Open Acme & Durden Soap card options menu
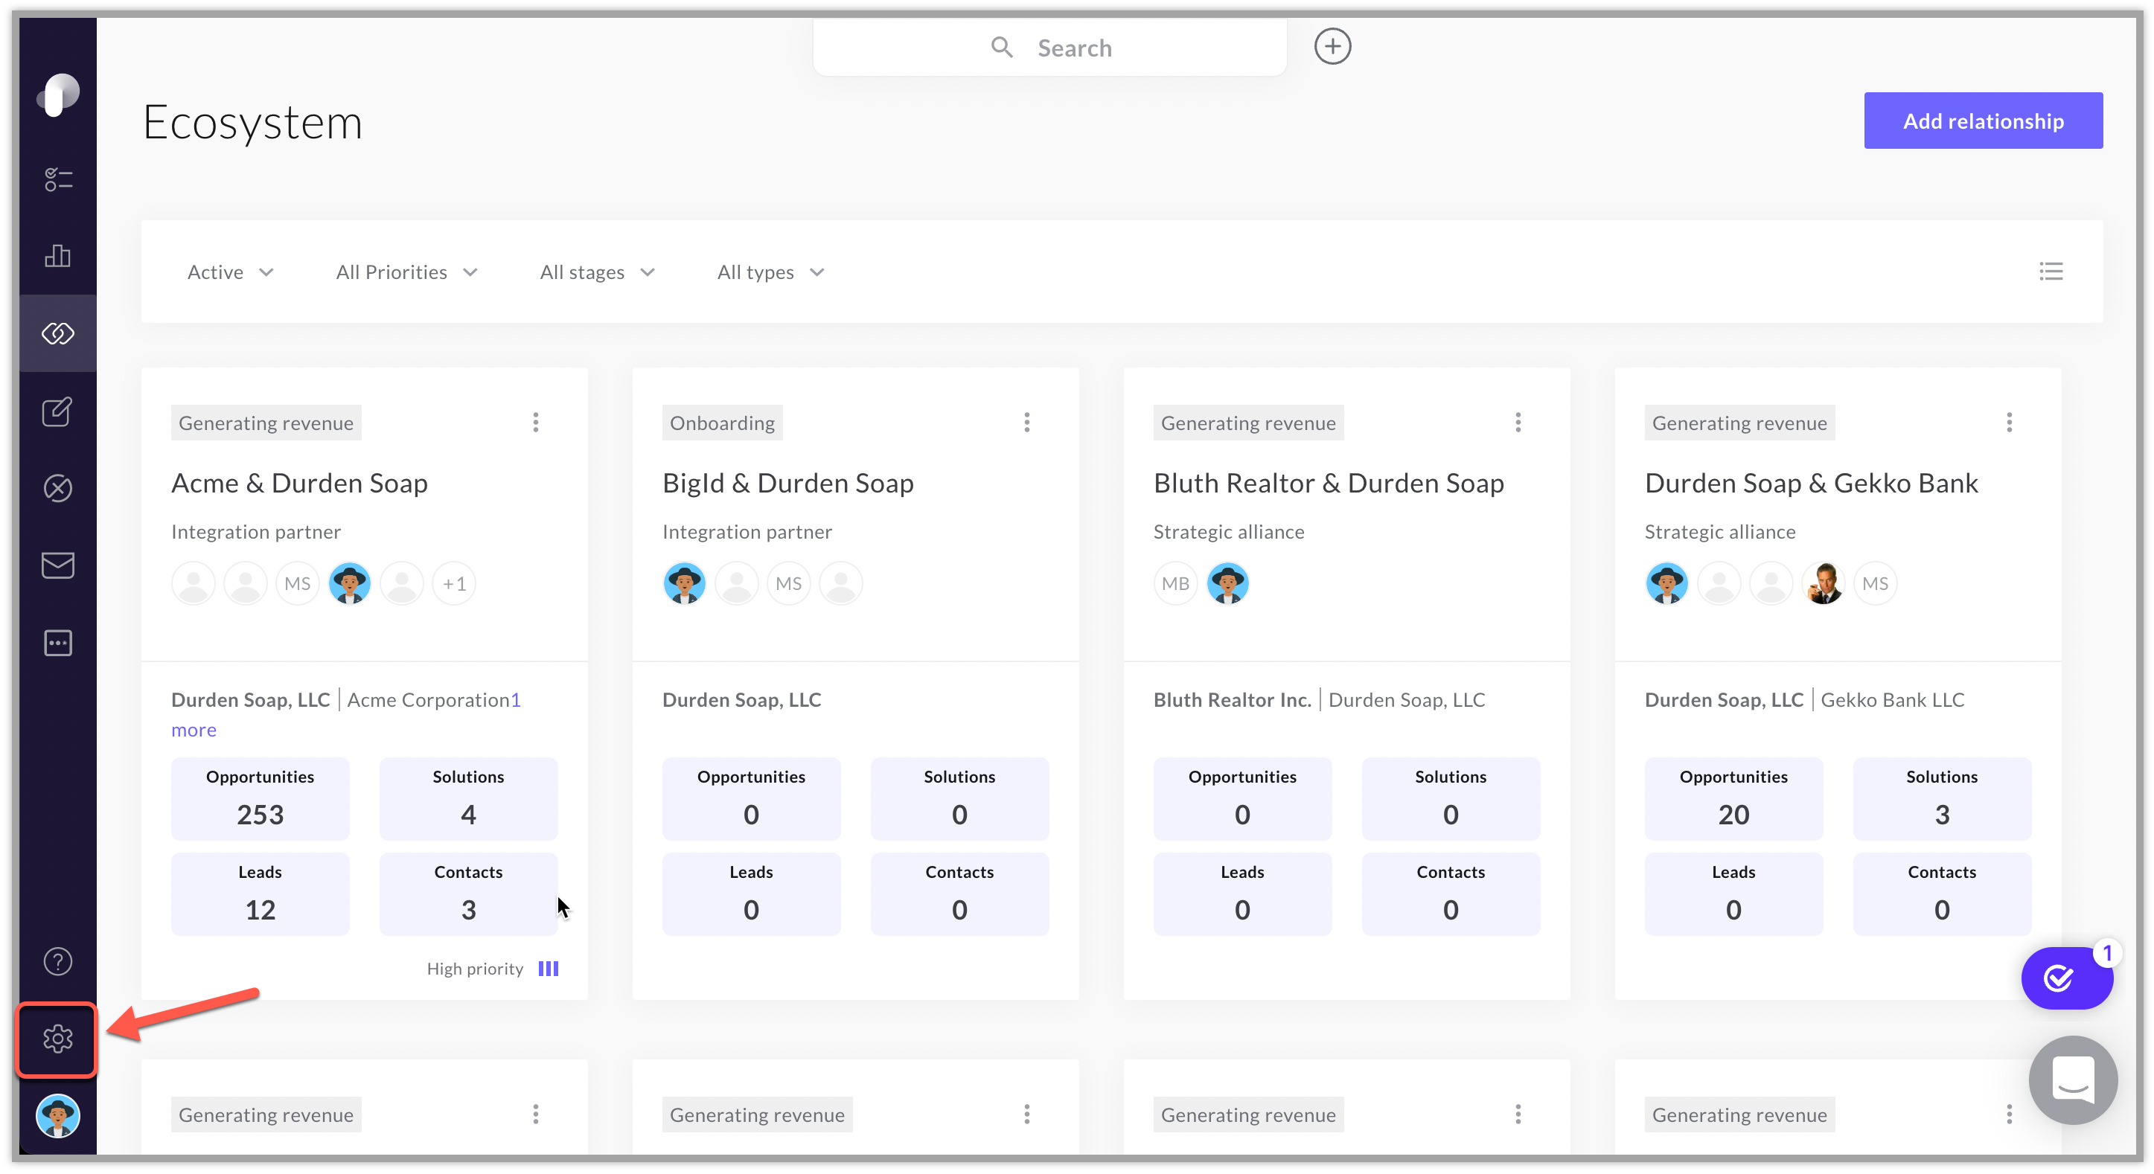This screenshot has width=2154, height=1174. [x=536, y=423]
